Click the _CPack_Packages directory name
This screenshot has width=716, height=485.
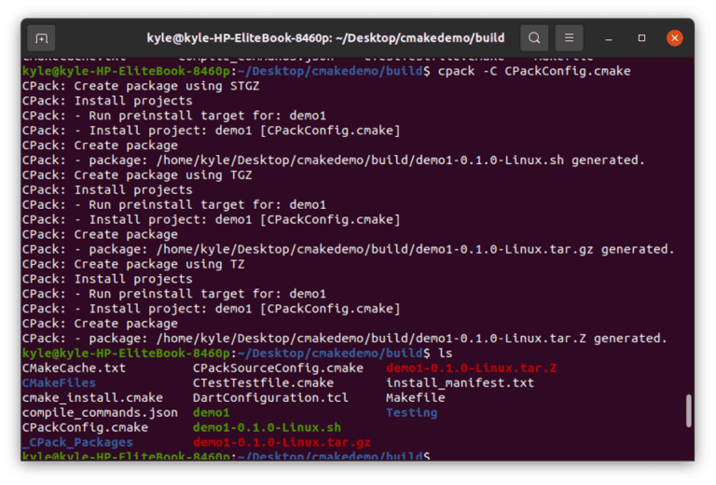pyautogui.click(x=77, y=442)
